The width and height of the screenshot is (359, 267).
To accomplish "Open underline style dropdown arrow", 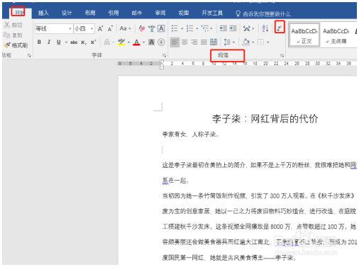I will coord(66,42).
